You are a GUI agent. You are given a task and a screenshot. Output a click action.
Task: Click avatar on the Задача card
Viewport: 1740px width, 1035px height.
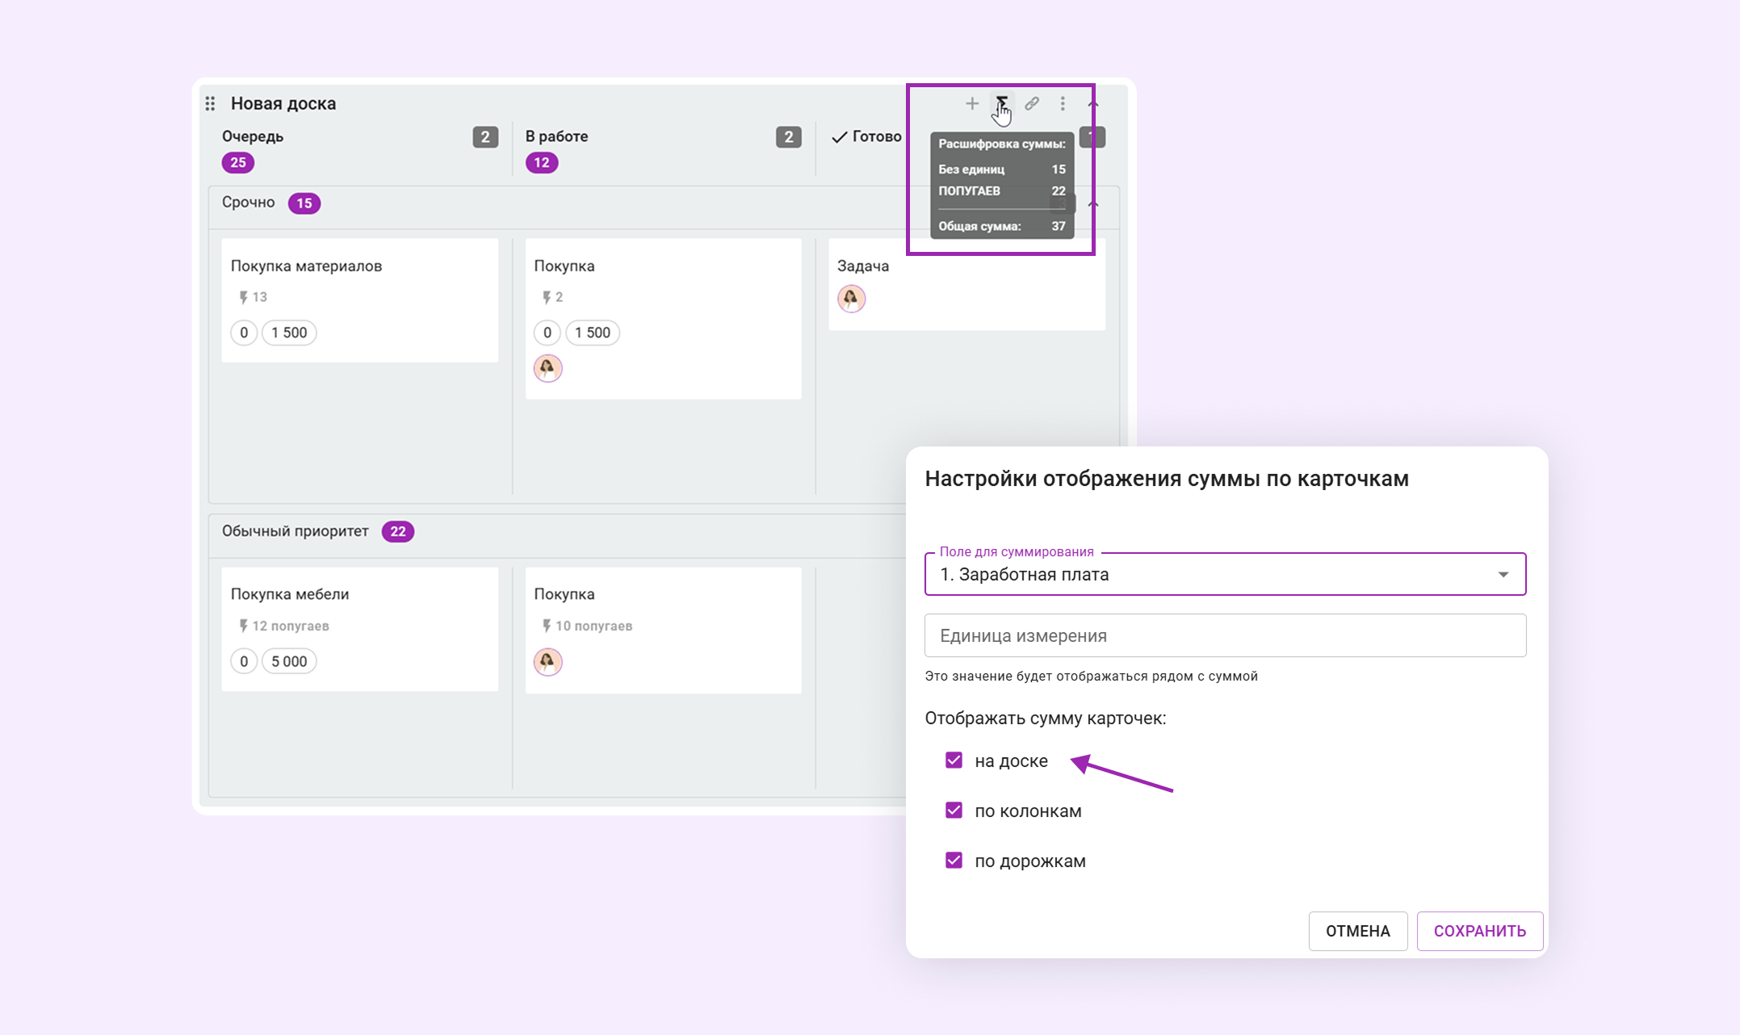pos(851,299)
